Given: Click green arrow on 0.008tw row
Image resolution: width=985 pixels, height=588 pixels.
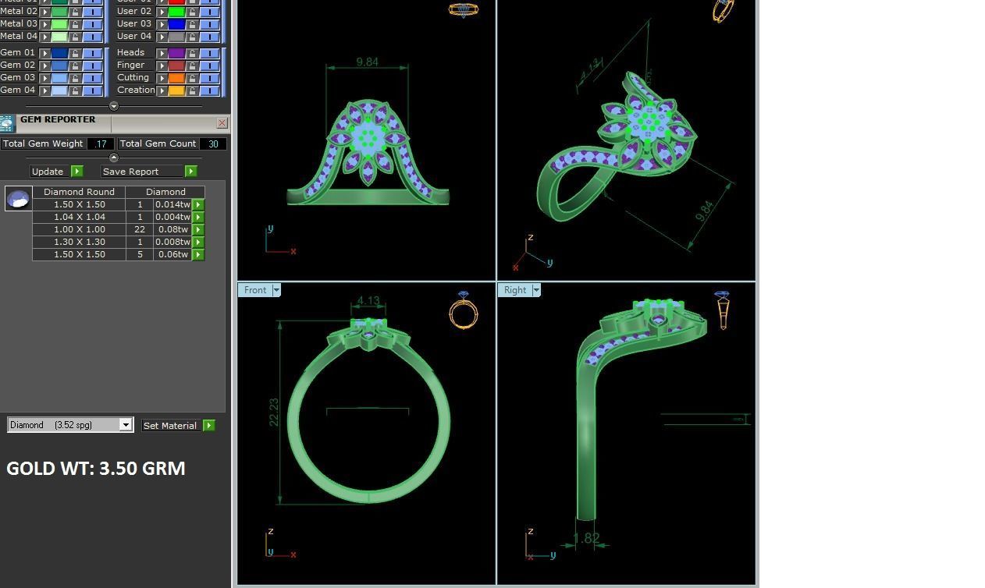Looking at the screenshot, I should [x=198, y=242].
